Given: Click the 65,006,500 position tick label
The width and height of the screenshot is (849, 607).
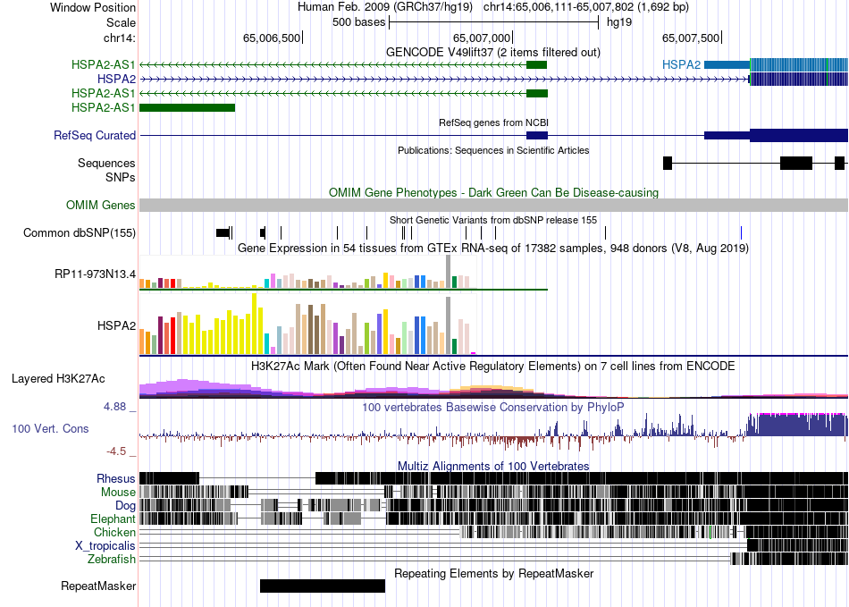Looking at the screenshot, I should pos(272,38).
